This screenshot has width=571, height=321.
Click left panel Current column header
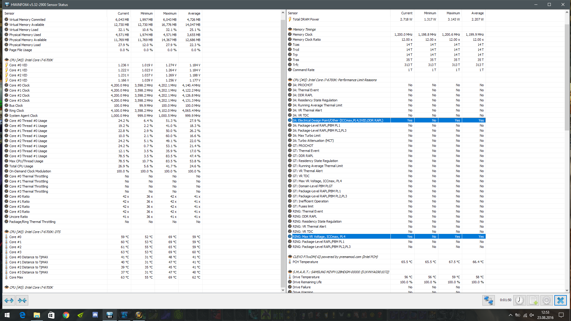(x=119, y=13)
